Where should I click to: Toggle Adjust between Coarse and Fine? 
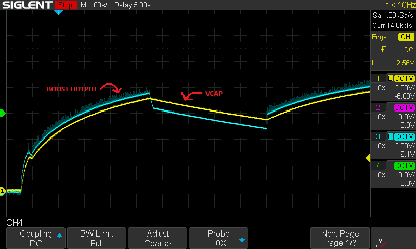coord(158,238)
